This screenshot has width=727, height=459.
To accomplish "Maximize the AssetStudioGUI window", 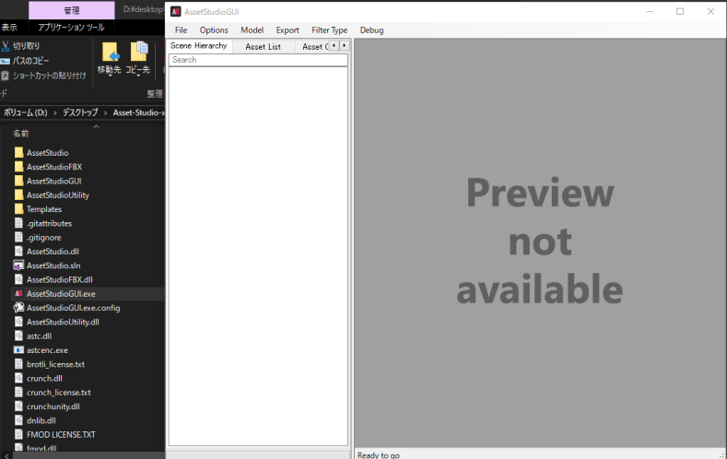I will [680, 12].
